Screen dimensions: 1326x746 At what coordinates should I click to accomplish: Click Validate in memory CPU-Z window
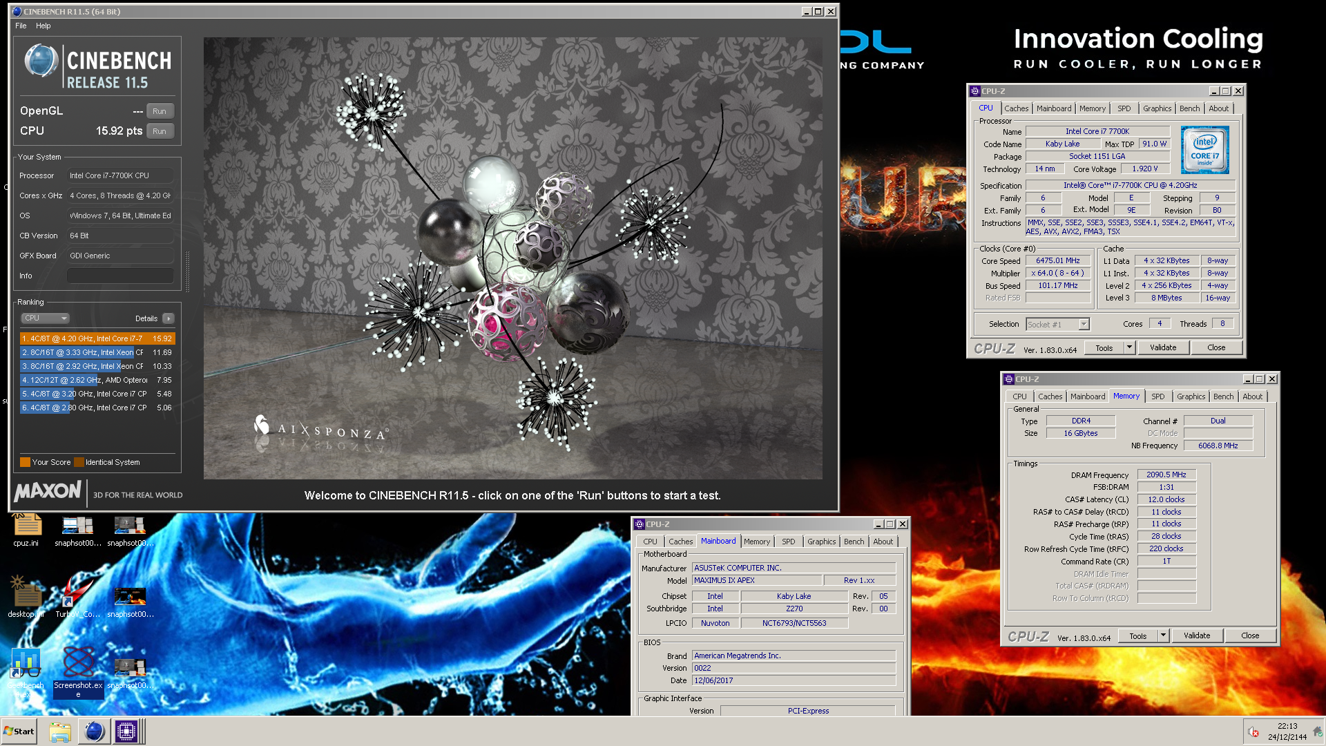[1197, 636]
